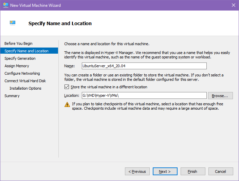239x181 pixels.
Task: Click the Location: label
Action: 72,95
